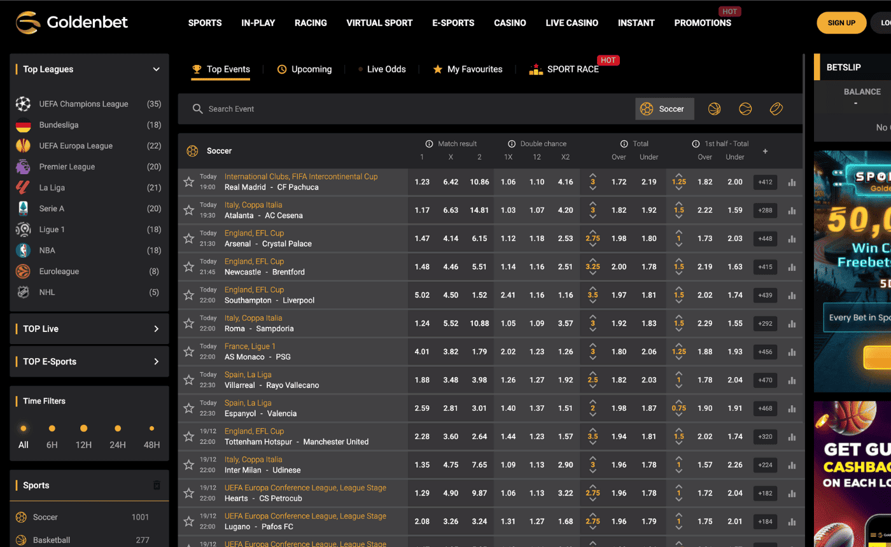
Task: Switch to the Upcoming tab
Action: click(x=305, y=69)
